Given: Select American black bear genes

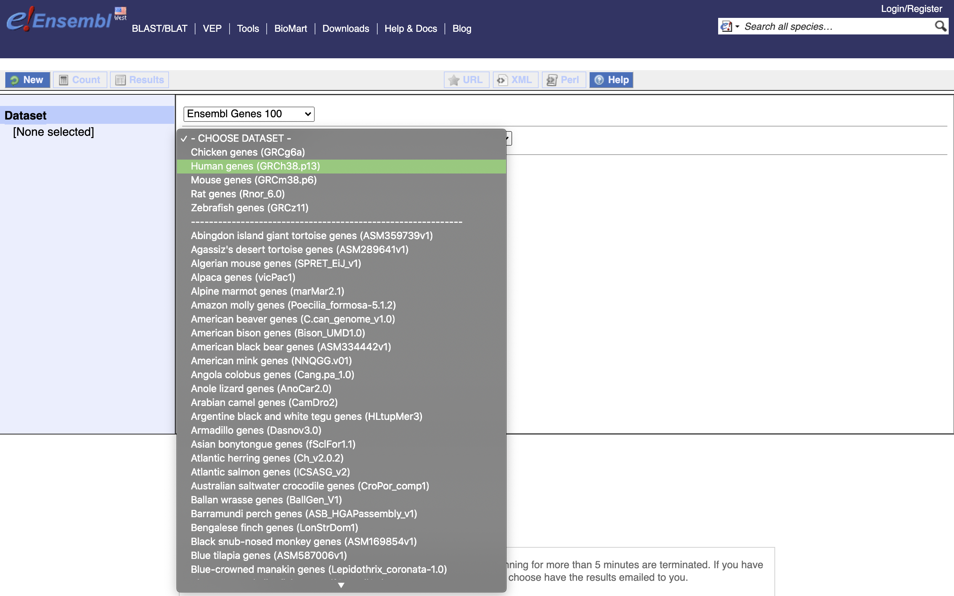Looking at the screenshot, I should click(x=342, y=347).
